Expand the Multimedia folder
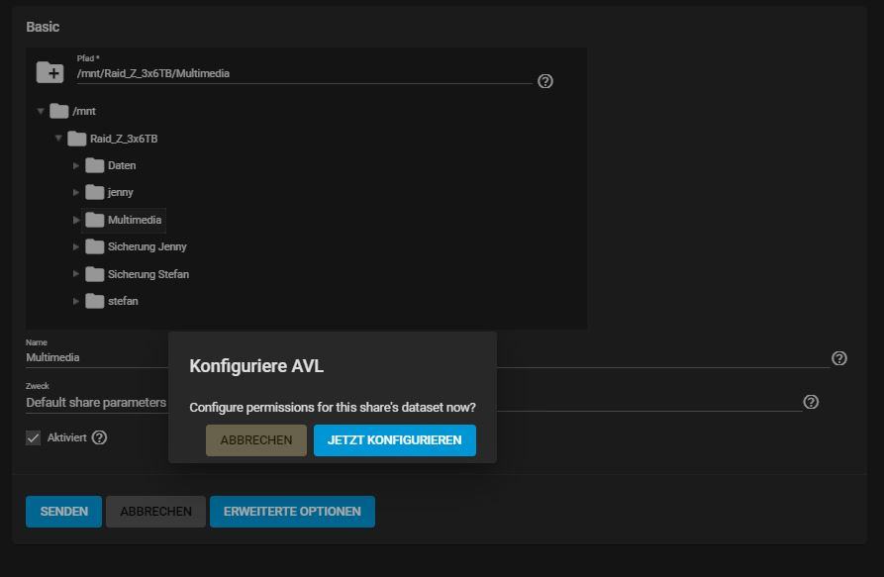The image size is (884, 577). [x=76, y=220]
